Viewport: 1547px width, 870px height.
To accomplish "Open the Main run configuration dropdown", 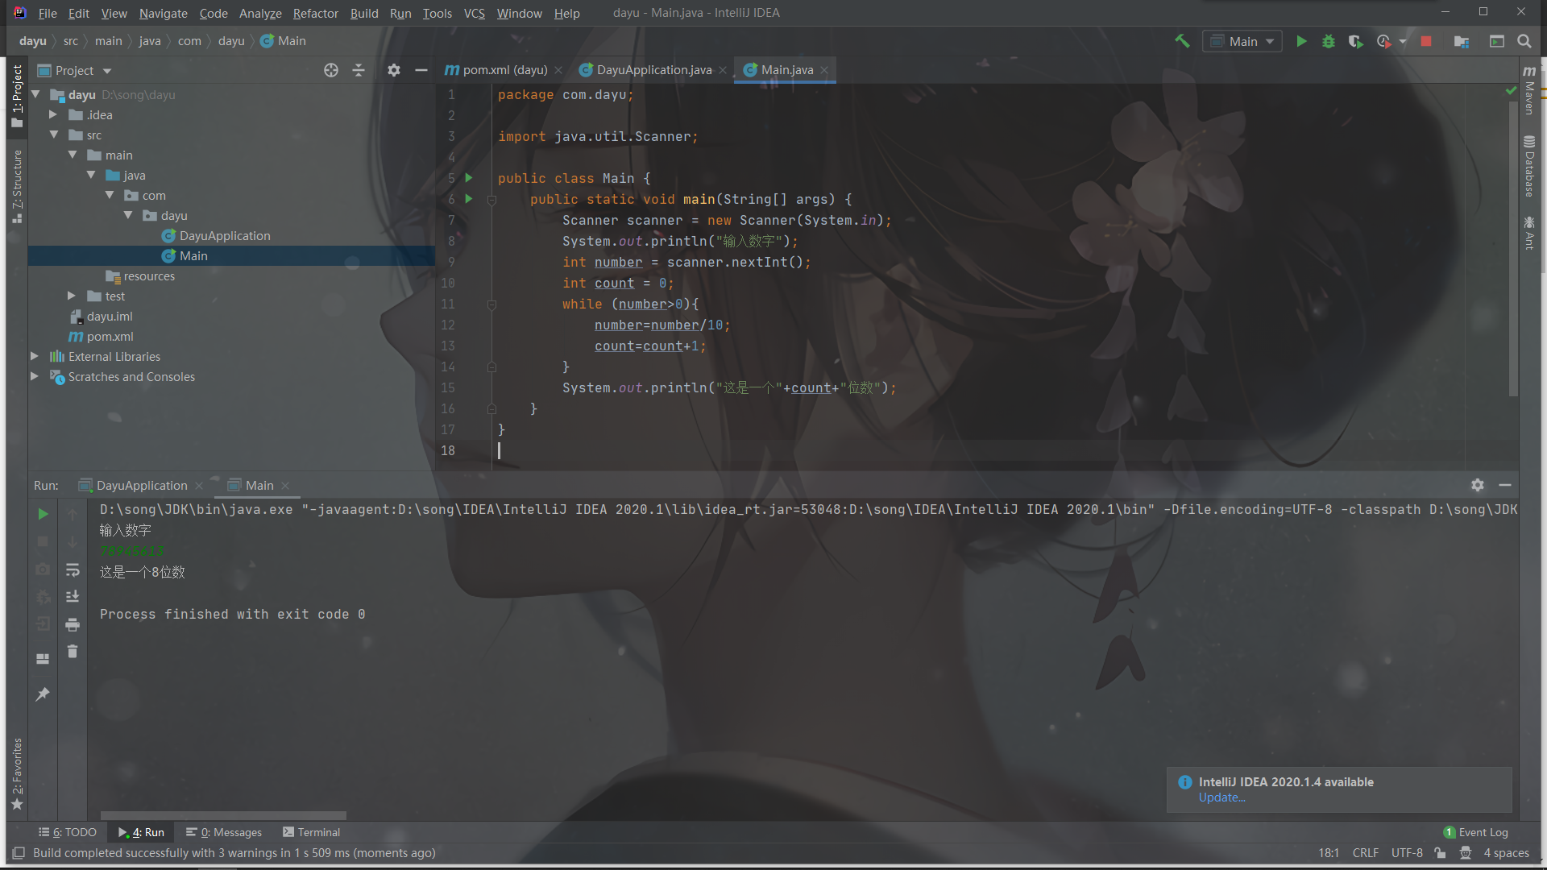I will [1242, 41].
